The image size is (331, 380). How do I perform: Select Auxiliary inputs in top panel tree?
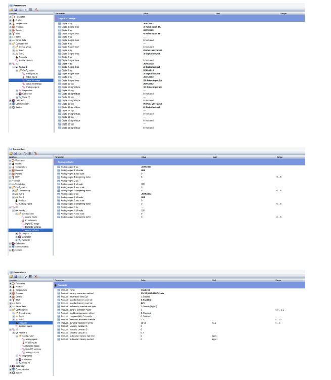(26, 60)
